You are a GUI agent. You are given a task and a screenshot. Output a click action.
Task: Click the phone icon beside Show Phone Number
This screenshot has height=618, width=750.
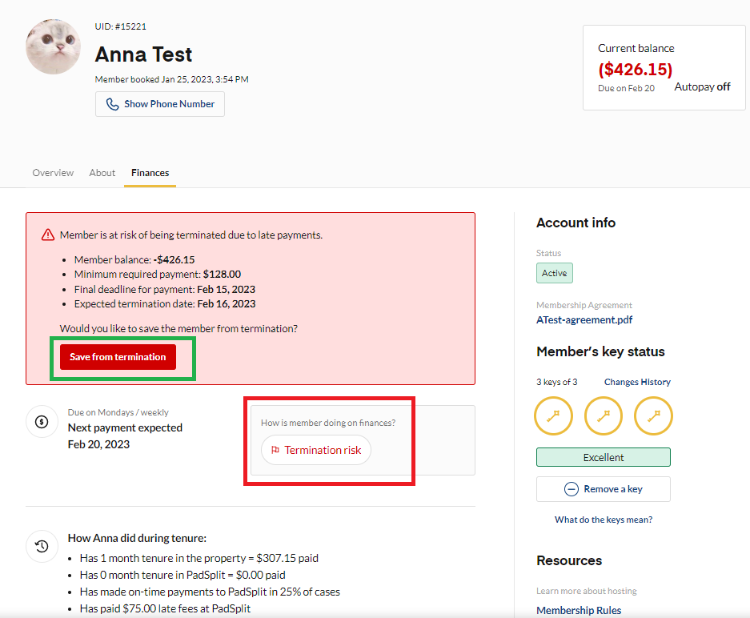click(x=113, y=104)
